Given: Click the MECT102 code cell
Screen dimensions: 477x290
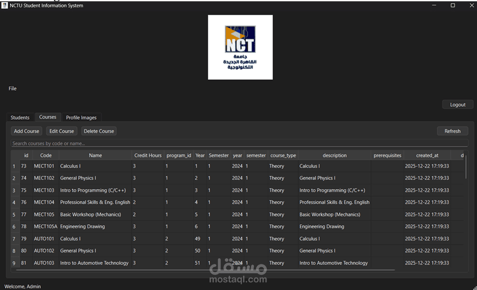Looking at the screenshot, I should pos(44,178).
